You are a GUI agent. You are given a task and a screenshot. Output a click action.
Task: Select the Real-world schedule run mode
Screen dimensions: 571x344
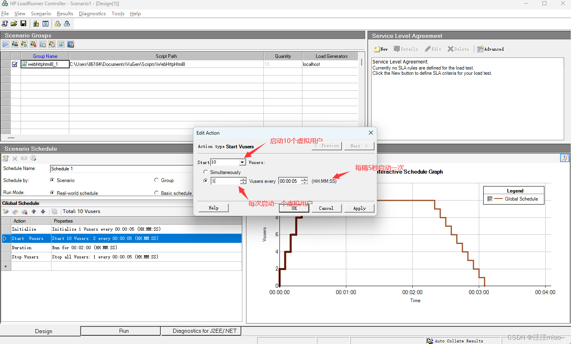52,193
